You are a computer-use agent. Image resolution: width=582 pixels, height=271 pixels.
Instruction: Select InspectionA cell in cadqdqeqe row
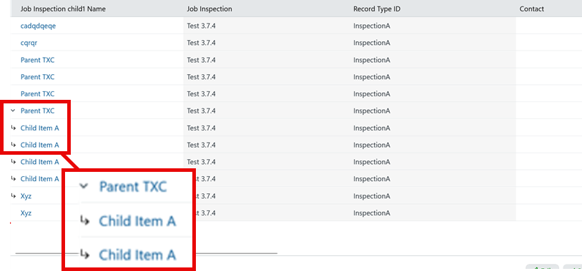point(433,26)
